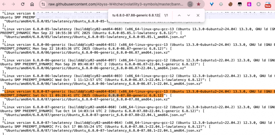This screenshot has height=135, width=275.
Task: Click the bookmark star icon
Action: tap(198, 4)
